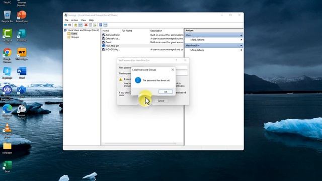Image resolution: width=322 pixels, height=181 pixels.
Task: Click the Properties toolbar icon
Action: (91, 25)
